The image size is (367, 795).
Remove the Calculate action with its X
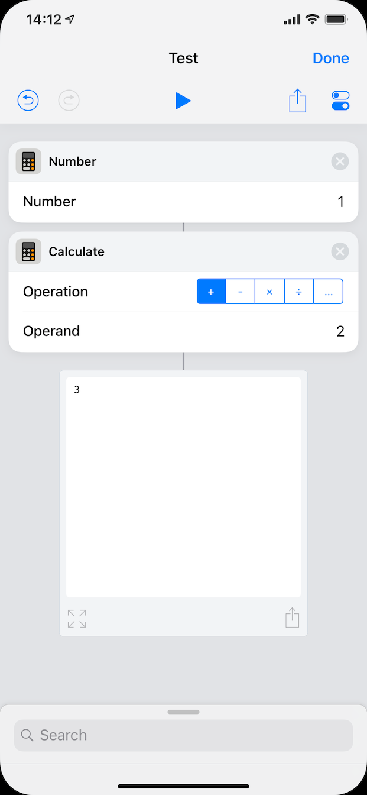click(340, 252)
